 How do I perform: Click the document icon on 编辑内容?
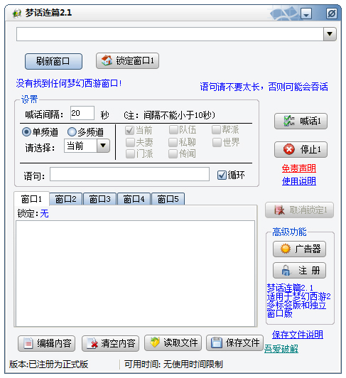coord(28,343)
